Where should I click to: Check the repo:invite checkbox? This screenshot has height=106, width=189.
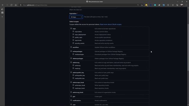tap(73, 40)
